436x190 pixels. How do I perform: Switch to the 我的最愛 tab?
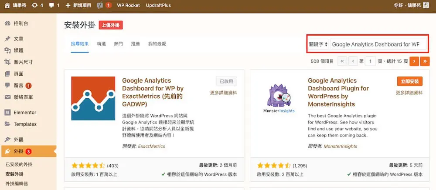point(157,43)
